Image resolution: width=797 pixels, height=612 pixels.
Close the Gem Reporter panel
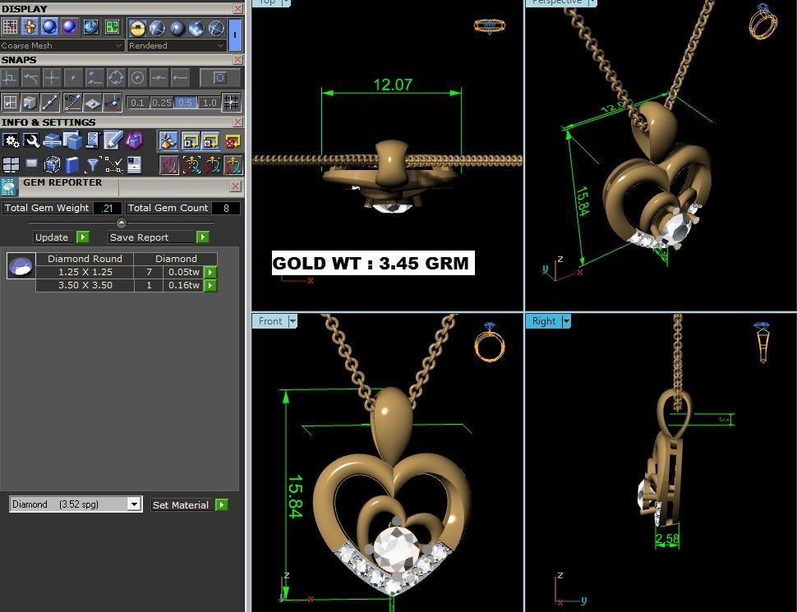pos(235,186)
